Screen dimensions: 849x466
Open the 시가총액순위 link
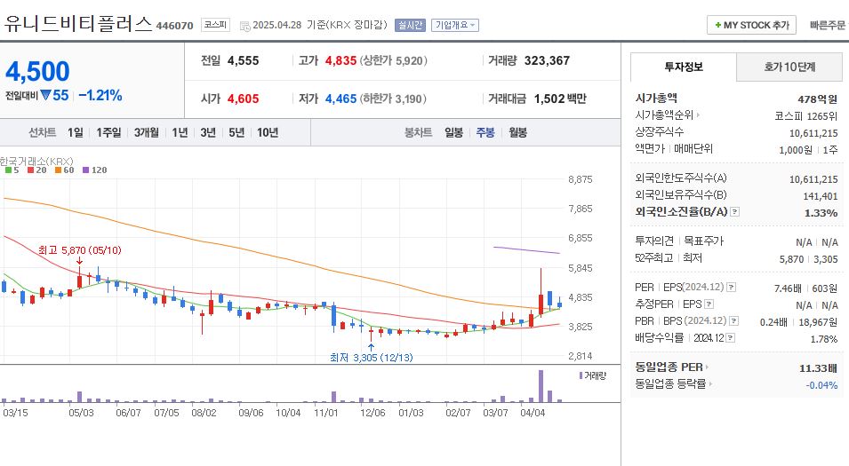(x=667, y=115)
